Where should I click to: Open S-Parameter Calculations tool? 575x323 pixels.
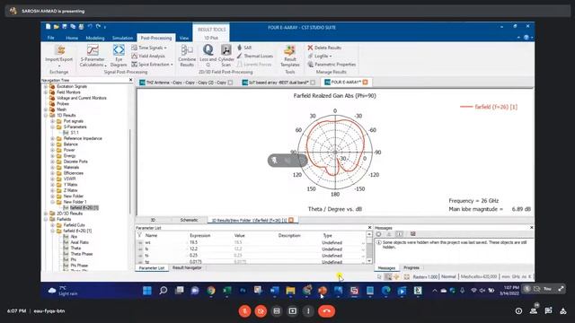[x=93, y=56]
